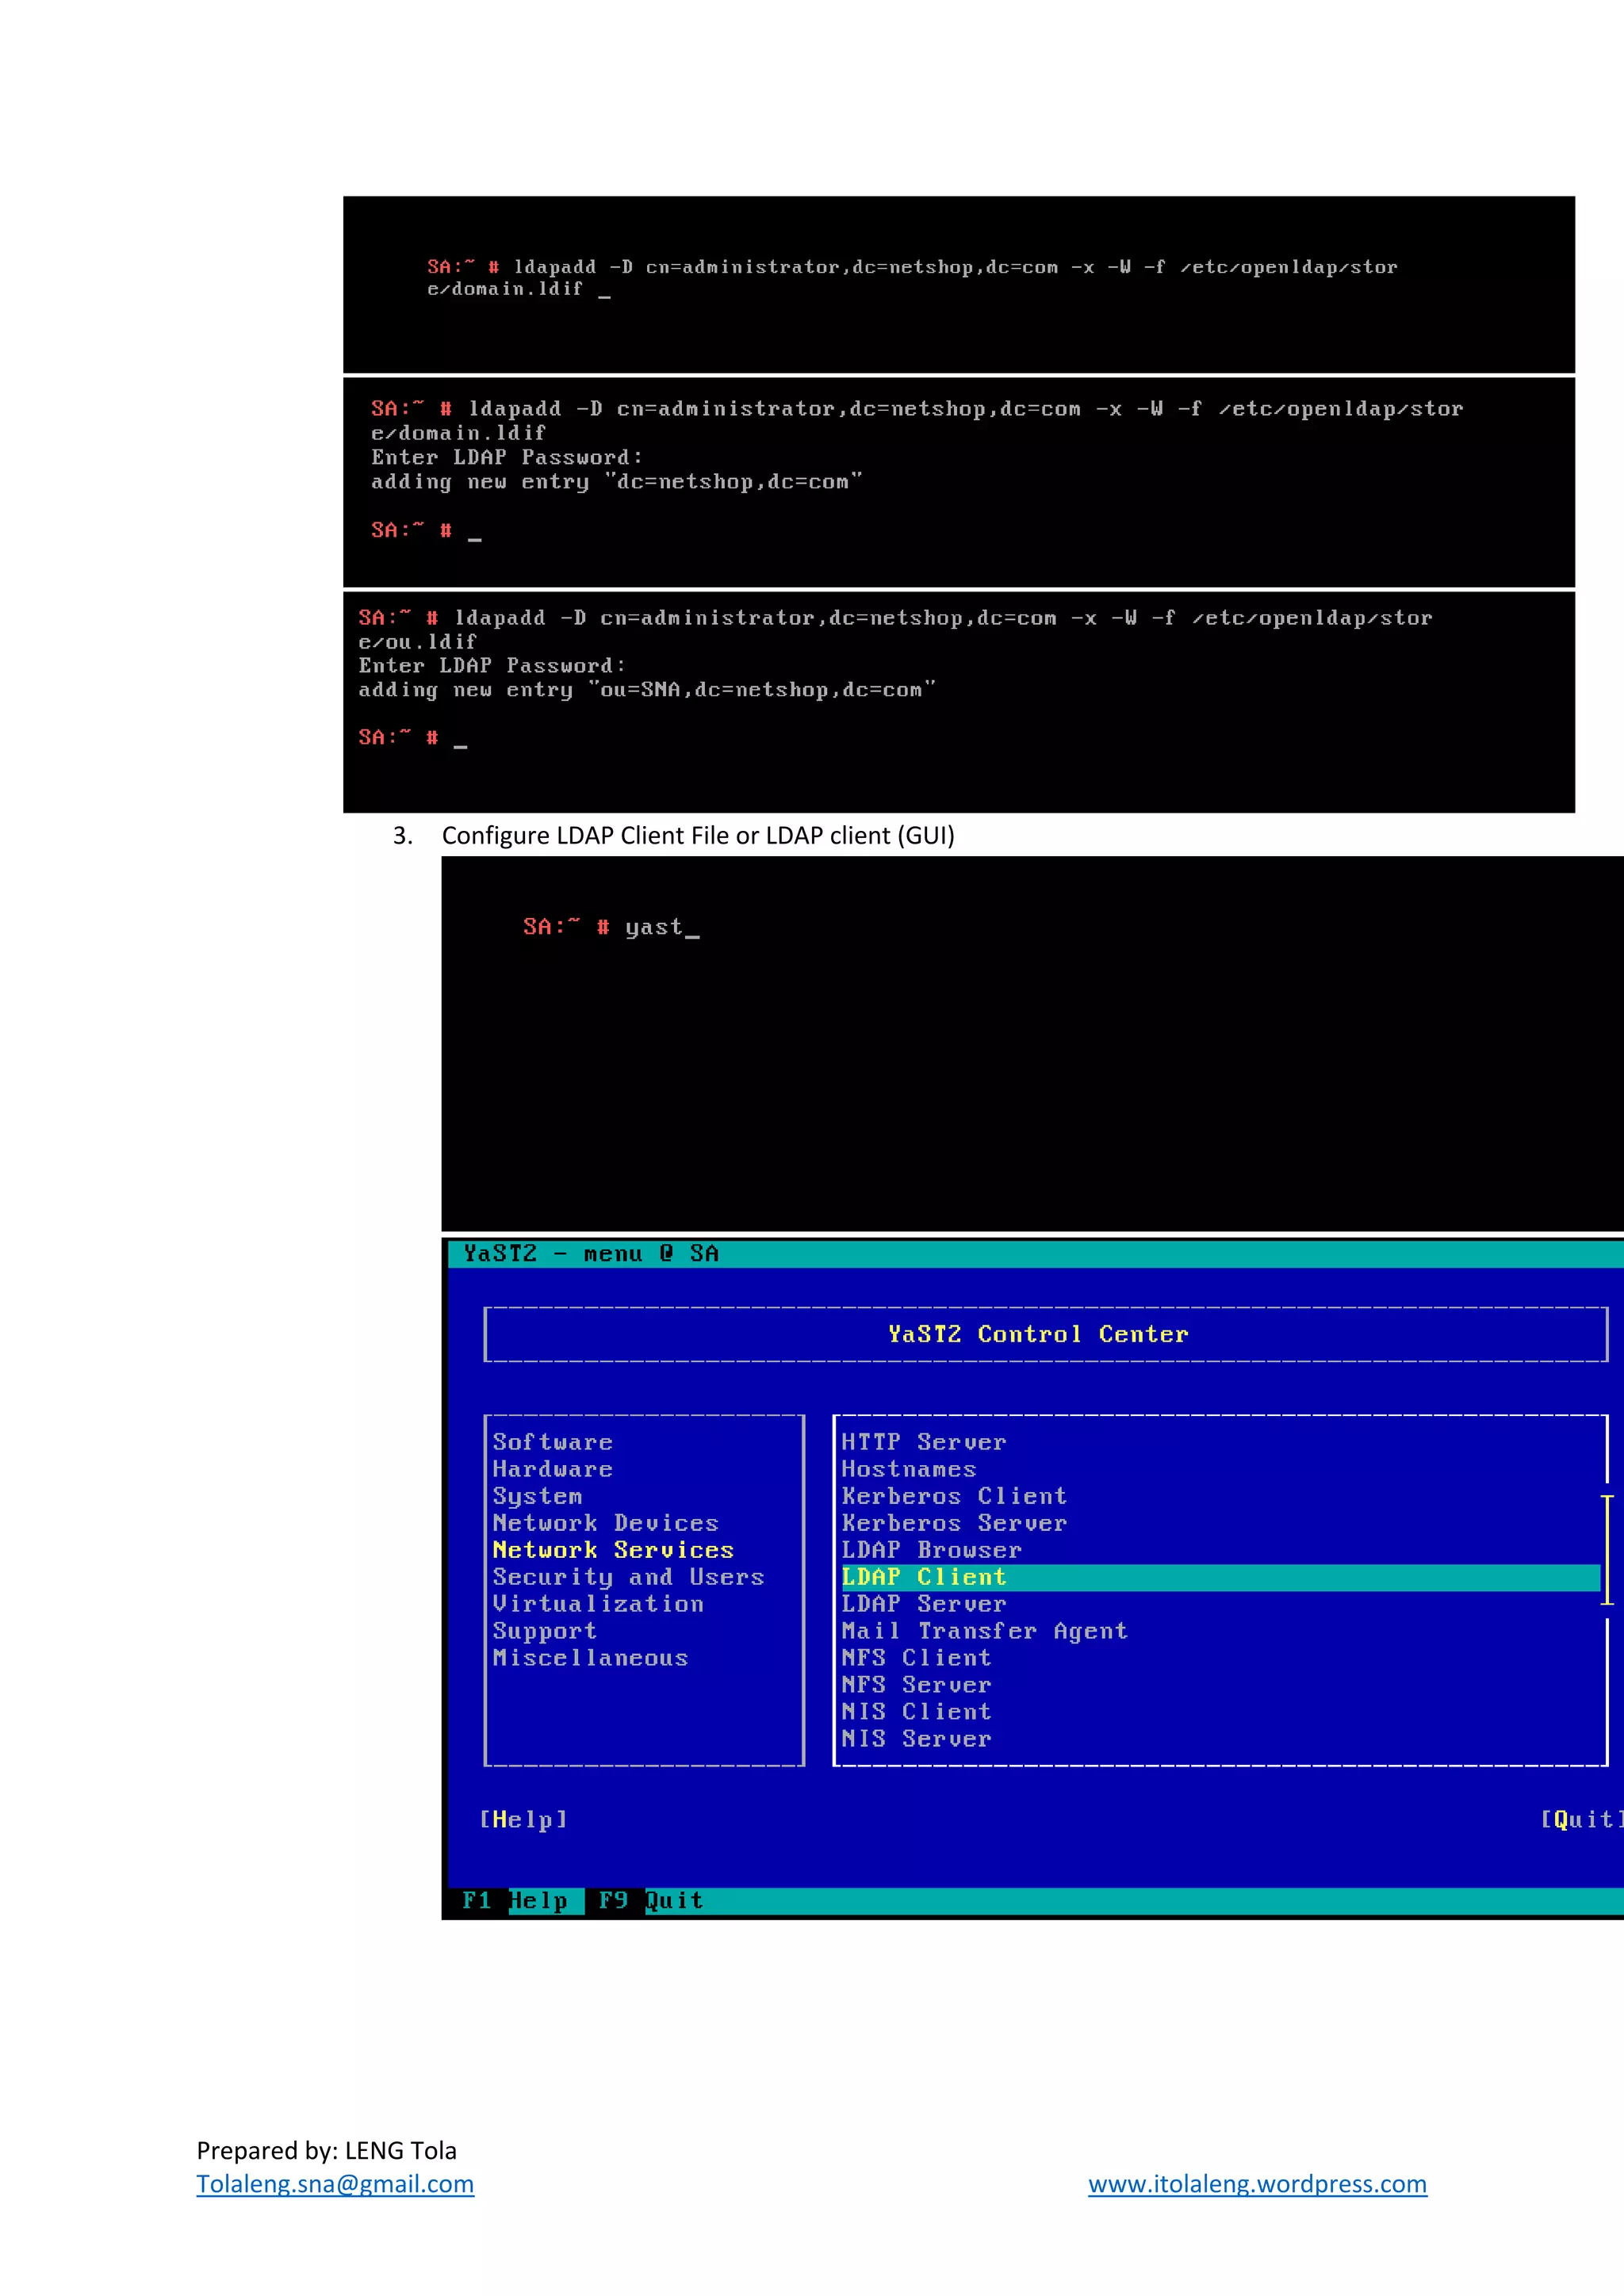
Task: Select Support category
Action: [x=544, y=1631]
